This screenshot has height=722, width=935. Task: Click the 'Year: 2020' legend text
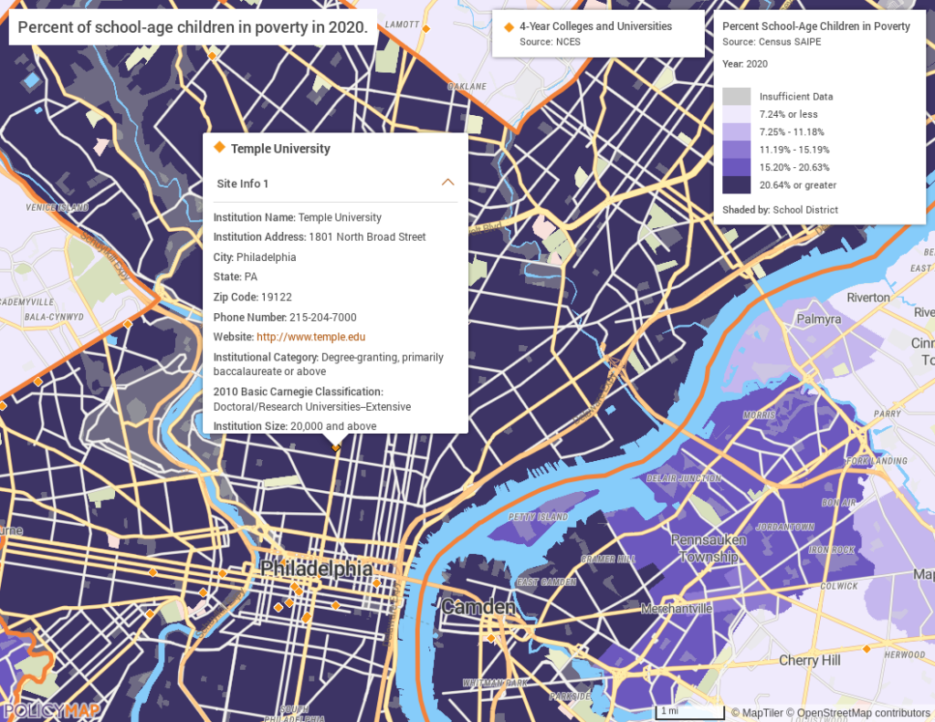point(745,64)
